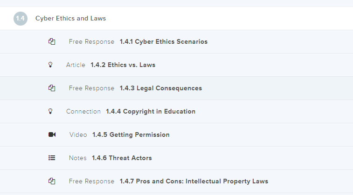Collapse the Cyber Ethics and Laws section
This screenshot has width=353, height=195.
[71, 19]
